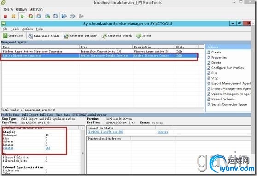The width and height of the screenshot is (257, 176).
Task: Click Import Management Agent action
Action: pos(231,88)
